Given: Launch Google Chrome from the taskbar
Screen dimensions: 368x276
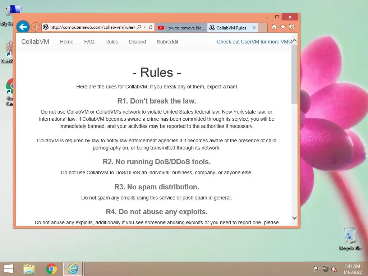Looking at the screenshot, I should point(51,269).
